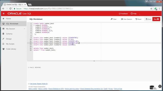Click the 'create table number_test' line
The image size is (163, 91).
click(x=44, y=24)
